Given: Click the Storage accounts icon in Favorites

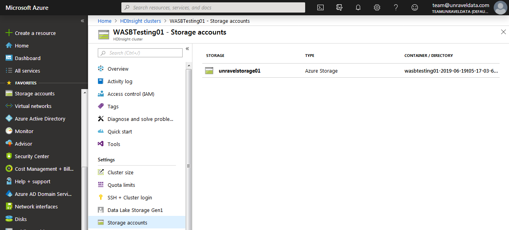Looking at the screenshot, I should point(9,93).
